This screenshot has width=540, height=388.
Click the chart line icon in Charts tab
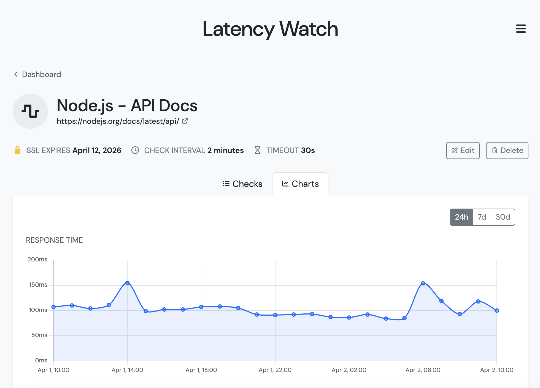click(285, 184)
